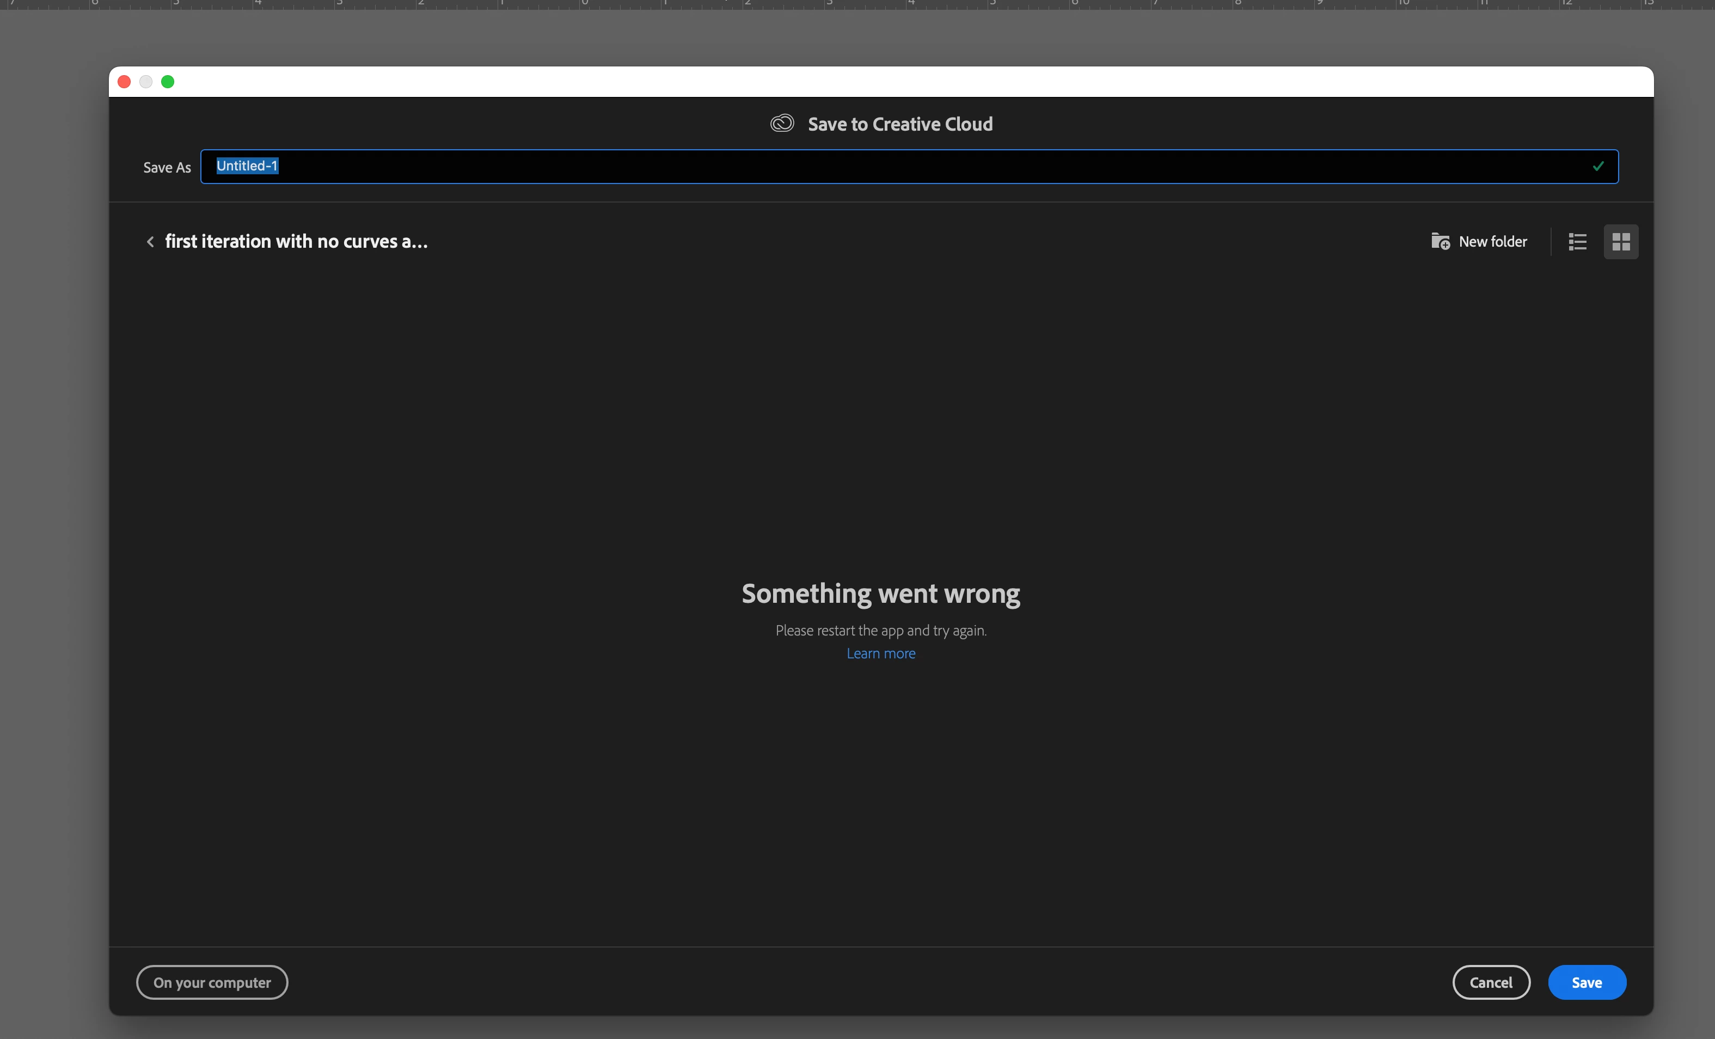Click the green zoom window button
Image resolution: width=1715 pixels, height=1039 pixels.
(168, 82)
